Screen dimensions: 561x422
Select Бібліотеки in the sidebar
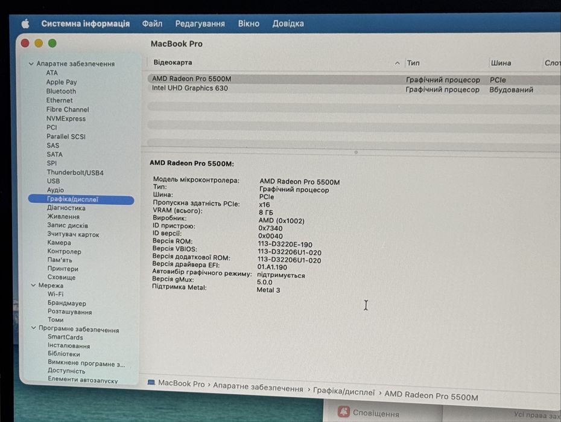[64, 354]
